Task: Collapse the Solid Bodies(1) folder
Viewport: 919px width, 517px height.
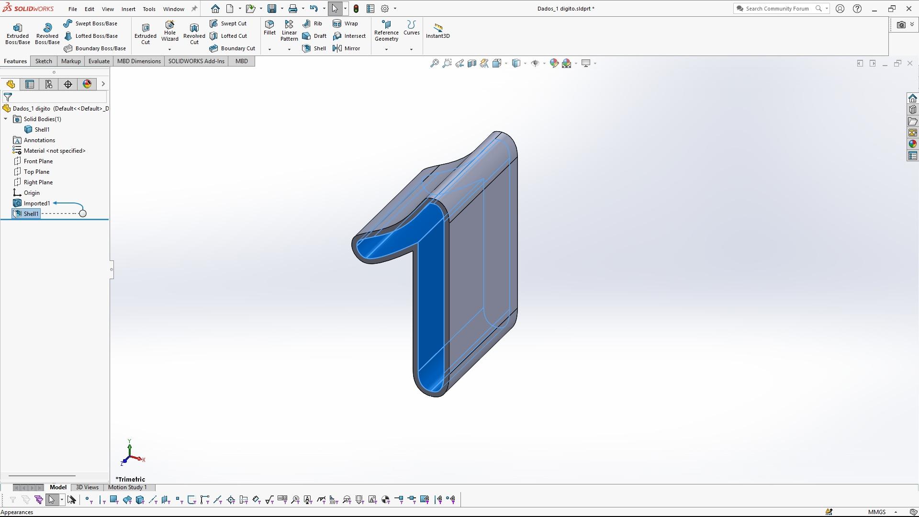Action: coord(6,119)
